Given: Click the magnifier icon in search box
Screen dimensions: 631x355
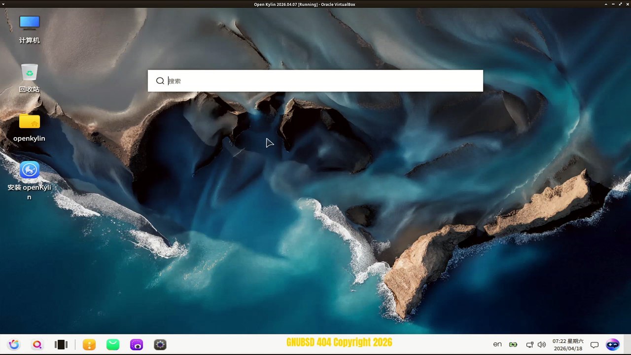Looking at the screenshot, I should [160, 81].
